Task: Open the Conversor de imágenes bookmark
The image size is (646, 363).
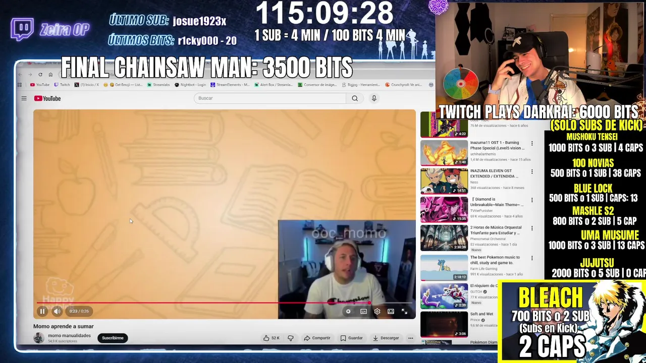Action: 317,85
